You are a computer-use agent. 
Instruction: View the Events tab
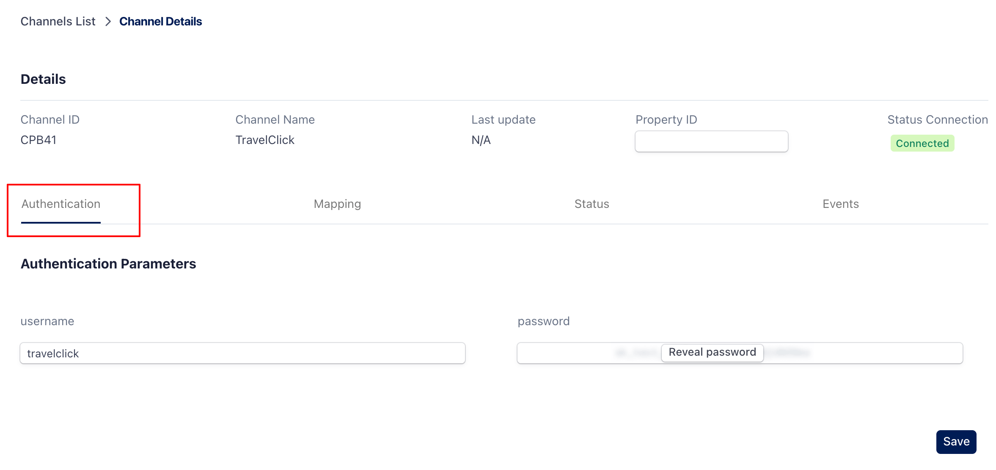click(x=840, y=204)
